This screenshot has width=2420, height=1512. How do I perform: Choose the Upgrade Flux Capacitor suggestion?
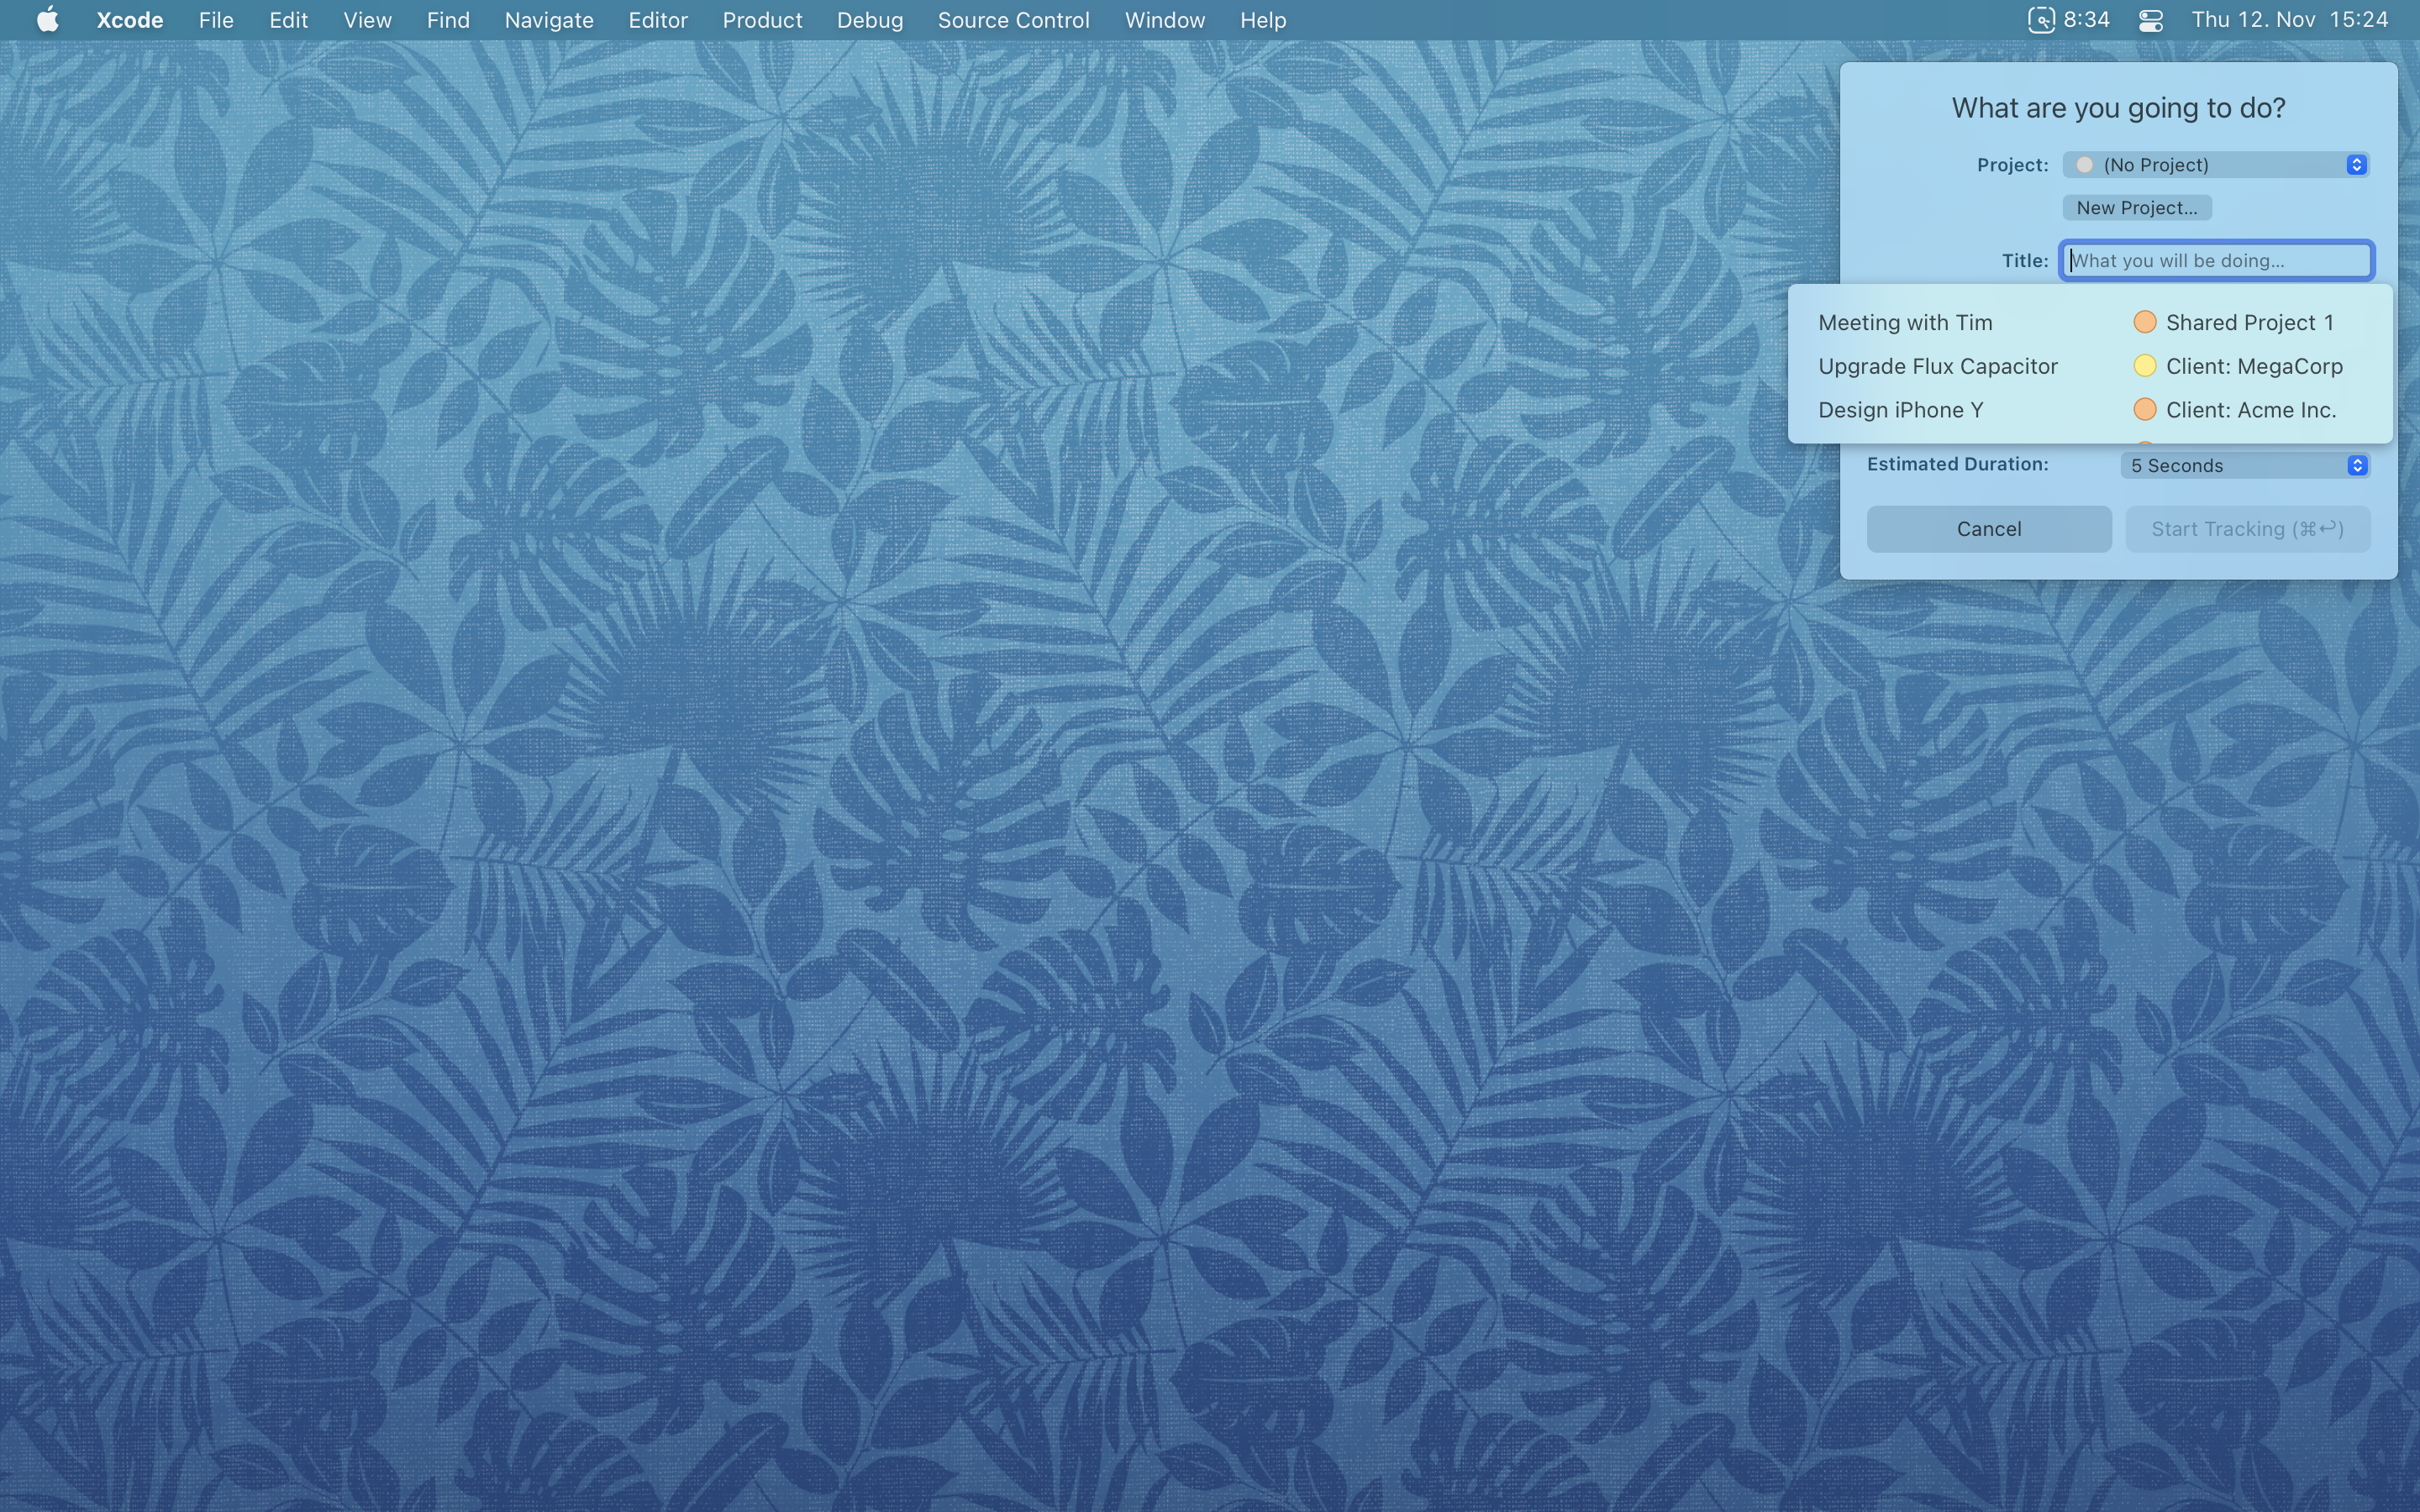(1937, 366)
